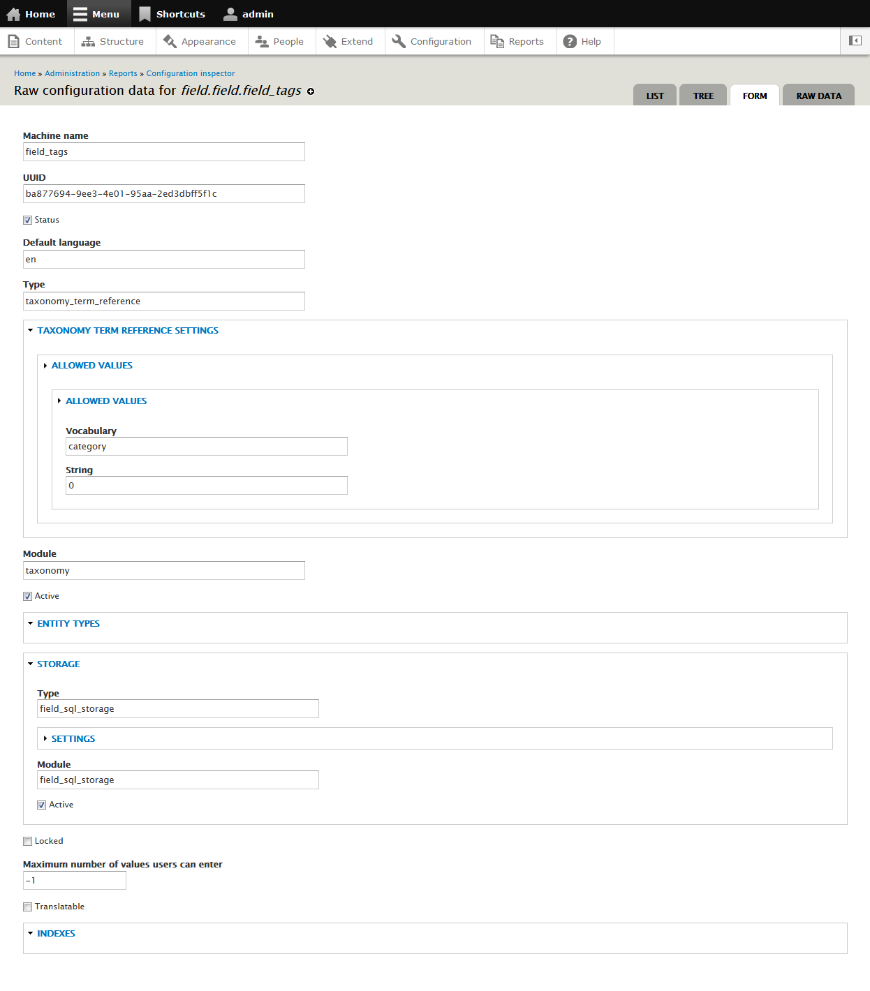The height and width of the screenshot is (991, 870).
Task: Switch to the RAW DATA tab
Action: (818, 96)
